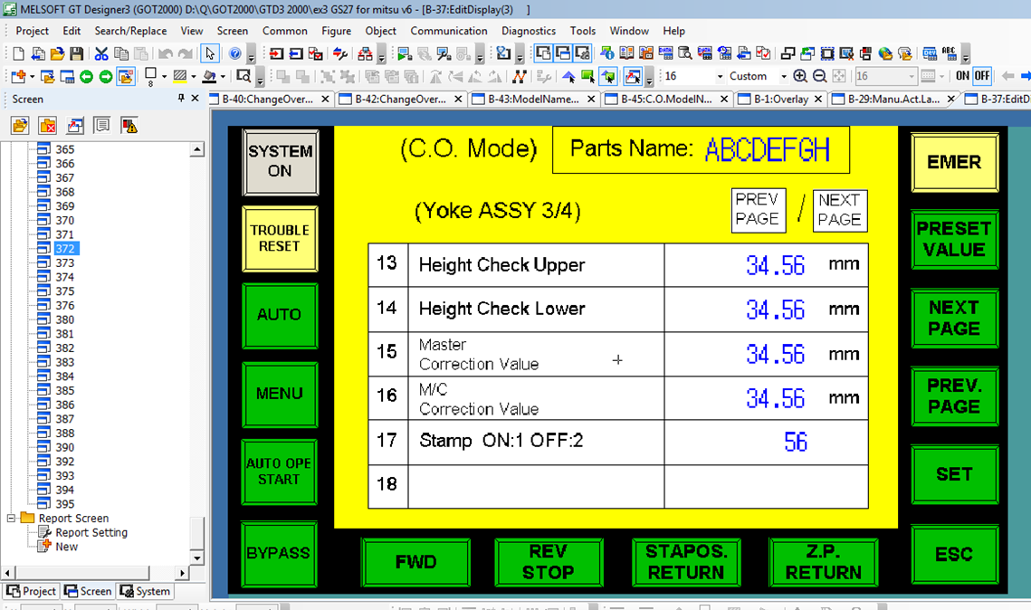Select the yellow EMER button on canvas
This screenshot has height=610, width=1031.
click(x=954, y=162)
